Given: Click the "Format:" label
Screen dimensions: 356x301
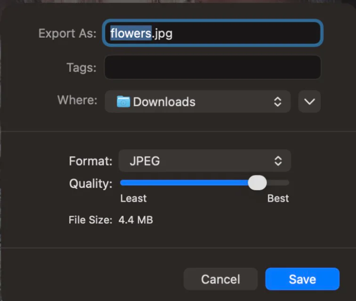Looking at the screenshot, I should (x=90, y=161).
